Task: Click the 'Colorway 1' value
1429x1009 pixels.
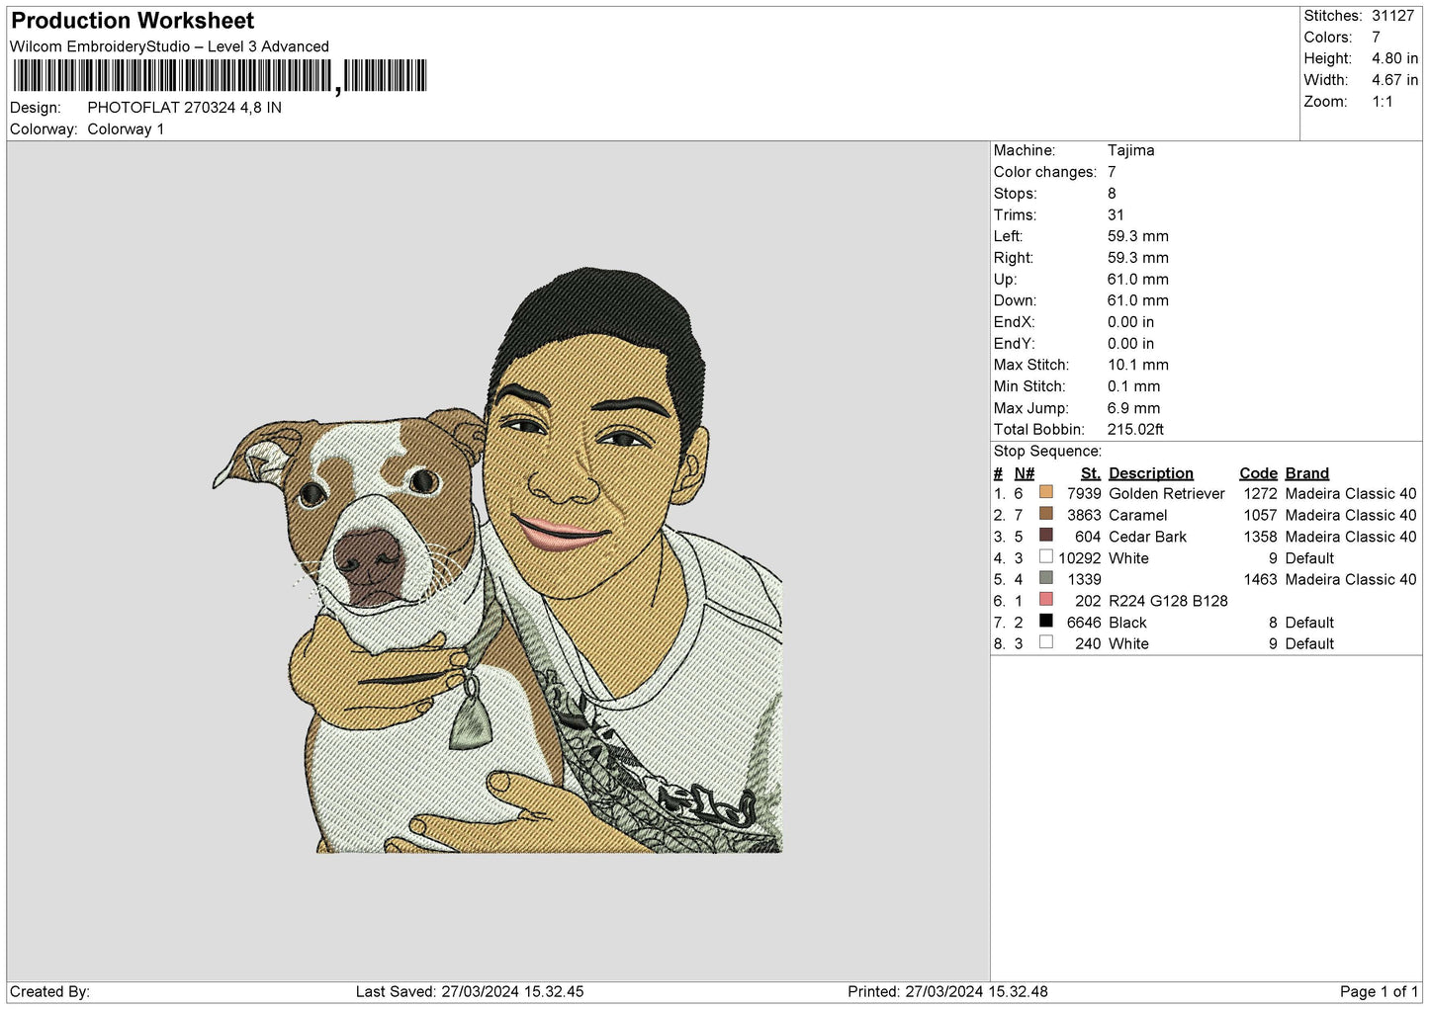Action: pos(126,129)
